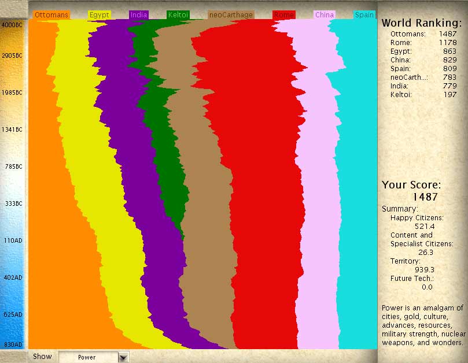Click Keltoi in the World Ranking list
Viewport: 468px width, 363px height.
click(x=401, y=95)
